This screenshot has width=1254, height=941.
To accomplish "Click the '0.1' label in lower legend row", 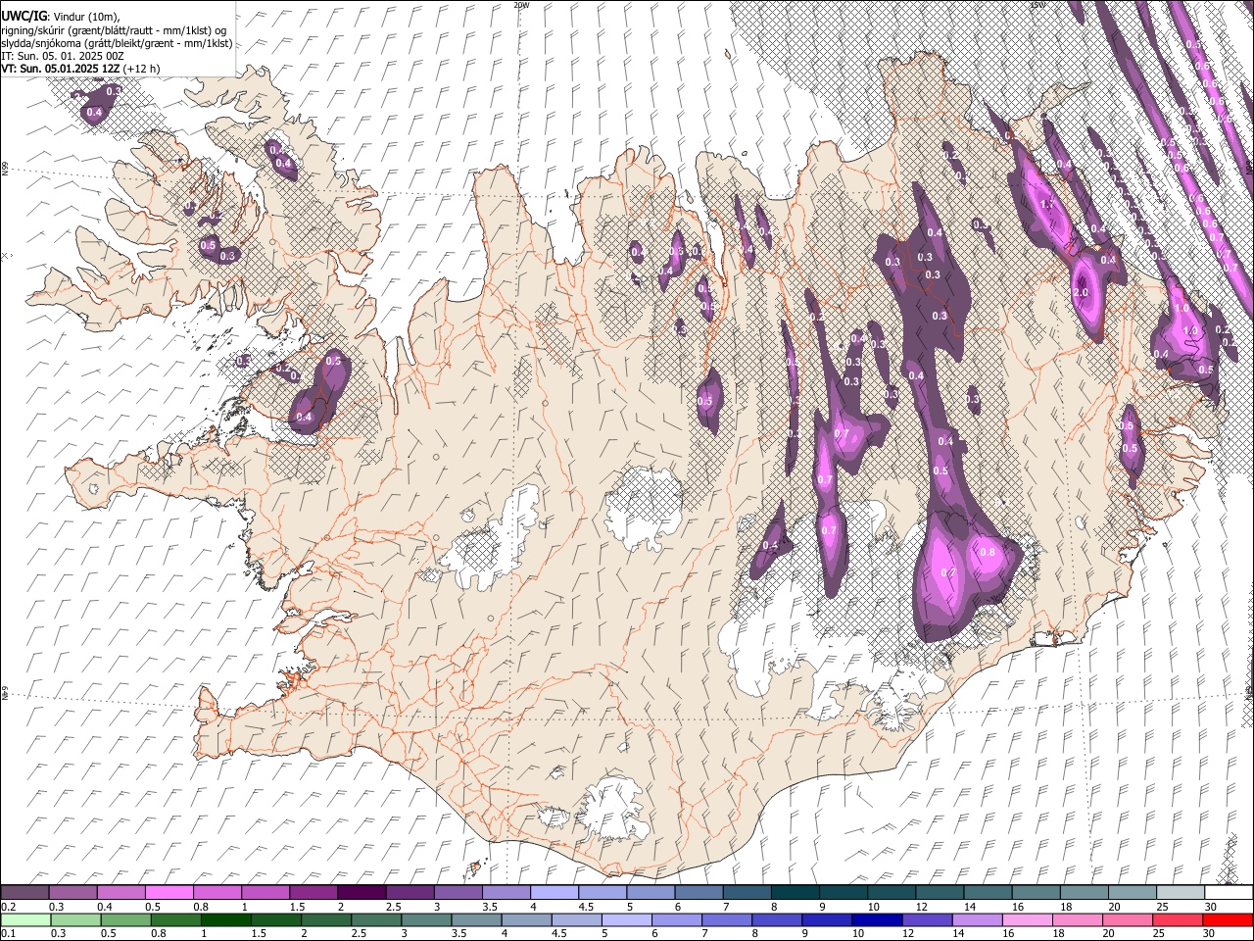I will [8, 933].
